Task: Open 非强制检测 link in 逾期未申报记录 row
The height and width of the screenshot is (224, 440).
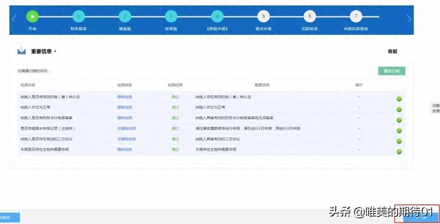Action: [x=126, y=128]
